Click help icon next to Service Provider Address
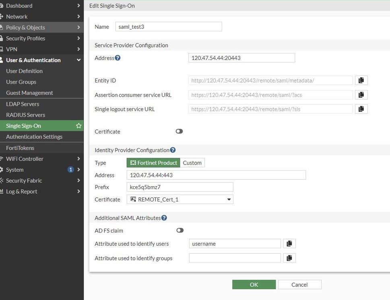 click(x=118, y=58)
